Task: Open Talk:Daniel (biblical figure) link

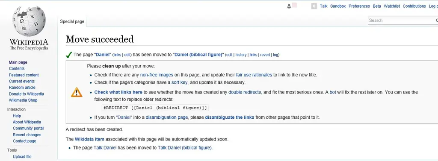Action: point(185,148)
